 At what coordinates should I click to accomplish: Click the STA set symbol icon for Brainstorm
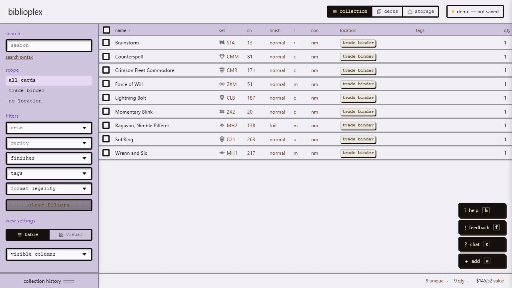[x=222, y=42]
